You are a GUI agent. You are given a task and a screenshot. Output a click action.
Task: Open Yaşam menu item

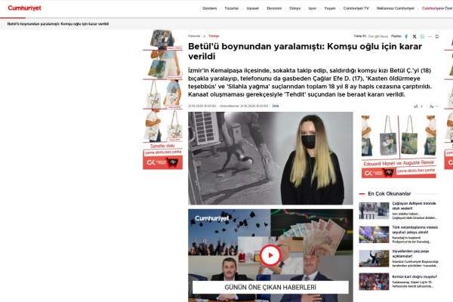[x=330, y=8]
